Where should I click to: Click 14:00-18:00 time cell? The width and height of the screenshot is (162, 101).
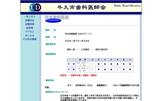(83, 70)
